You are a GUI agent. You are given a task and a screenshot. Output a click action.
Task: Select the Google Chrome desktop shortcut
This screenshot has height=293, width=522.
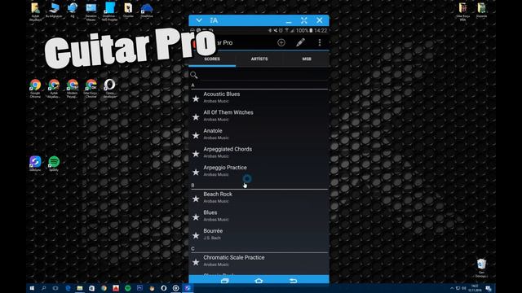click(35, 88)
